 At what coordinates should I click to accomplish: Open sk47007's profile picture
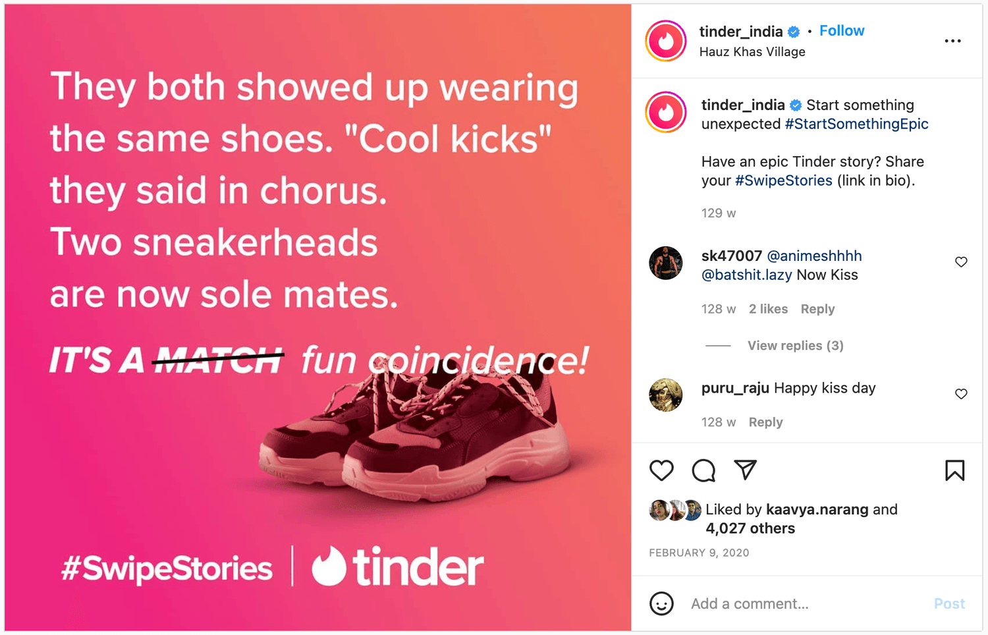666,263
